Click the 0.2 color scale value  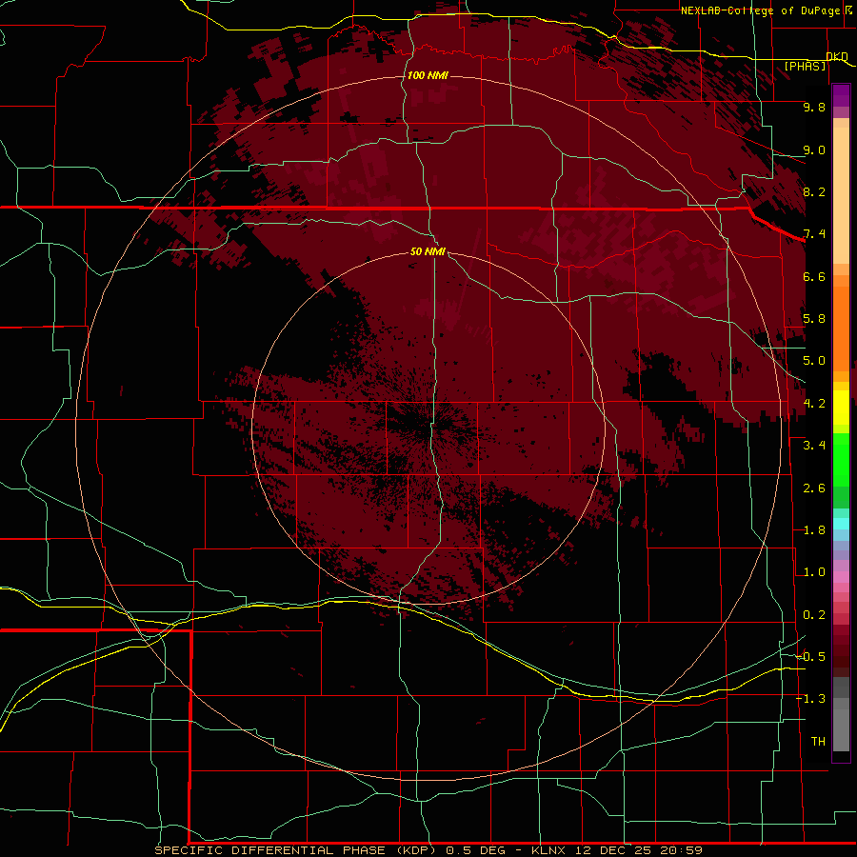click(x=814, y=615)
